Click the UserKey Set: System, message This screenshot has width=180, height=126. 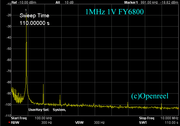point(47,110)
